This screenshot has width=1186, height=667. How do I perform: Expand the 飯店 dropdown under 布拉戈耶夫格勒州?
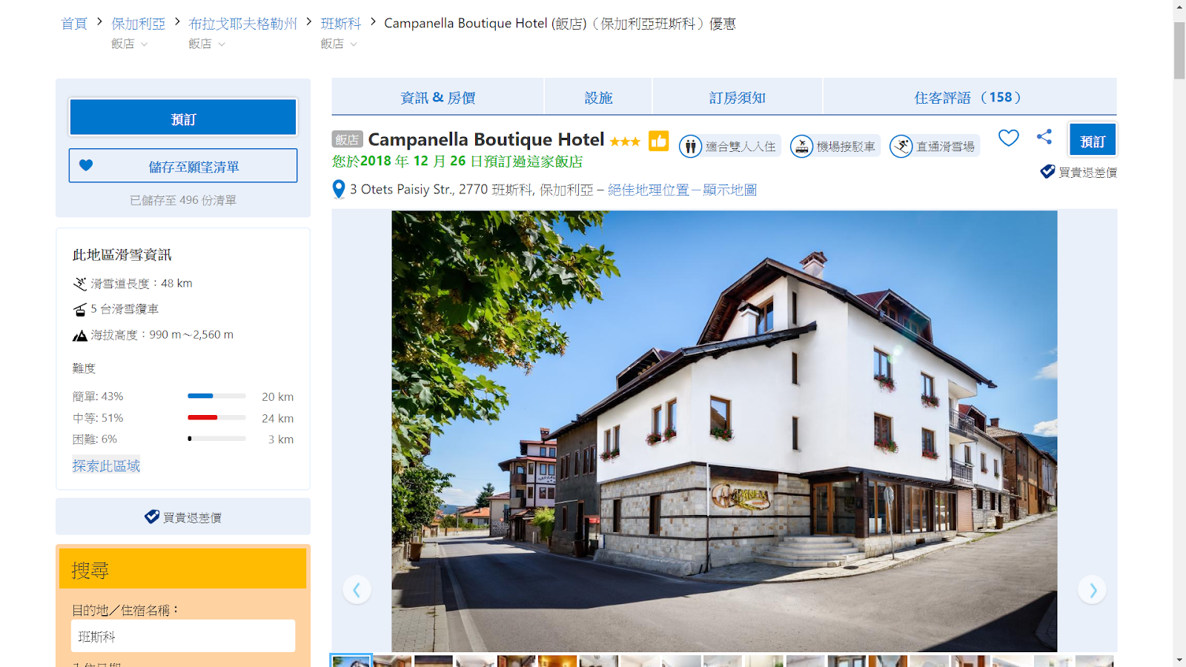point(207,44)
